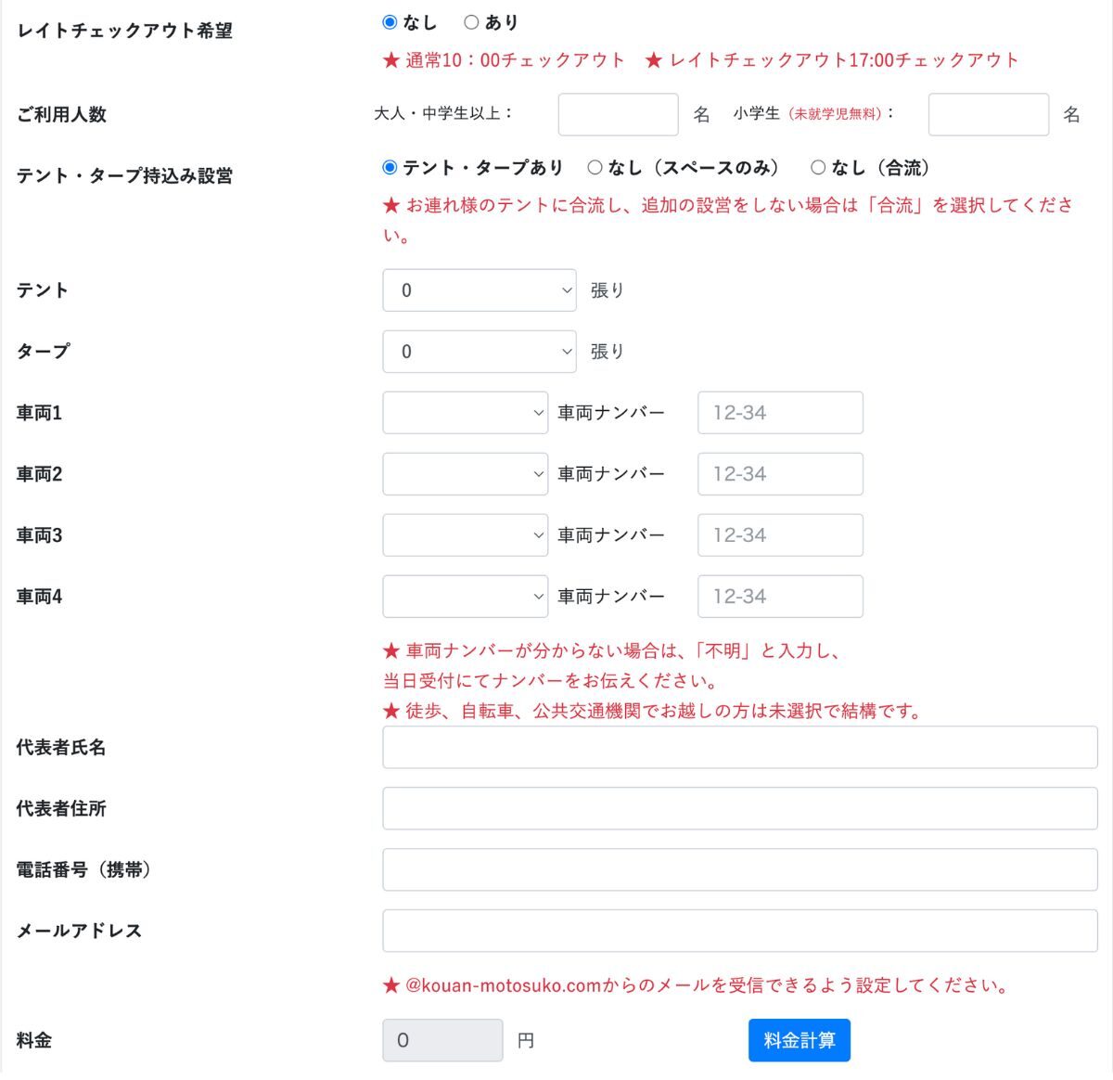Screen dimensions: 1113x1080
Task: Click the 車両4 vehicle number field
Action: [x=780, y=596]
